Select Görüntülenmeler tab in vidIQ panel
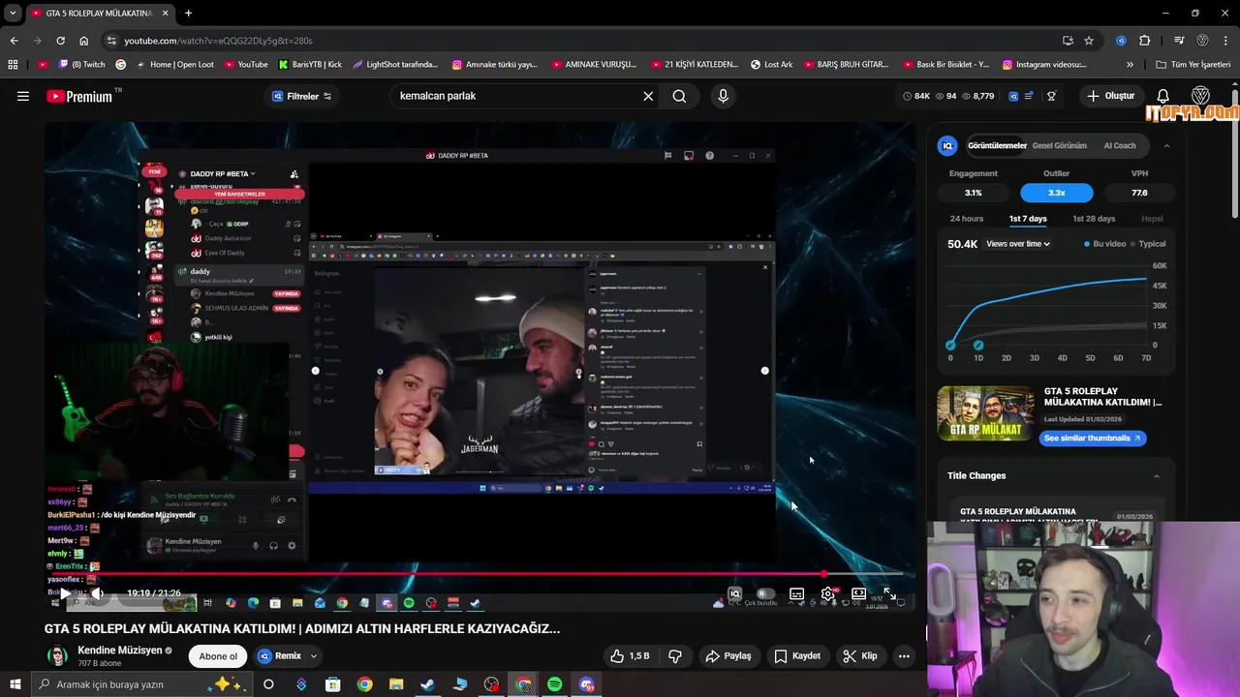The height and width of the screenshot is (697, 1240). point(997,145)
